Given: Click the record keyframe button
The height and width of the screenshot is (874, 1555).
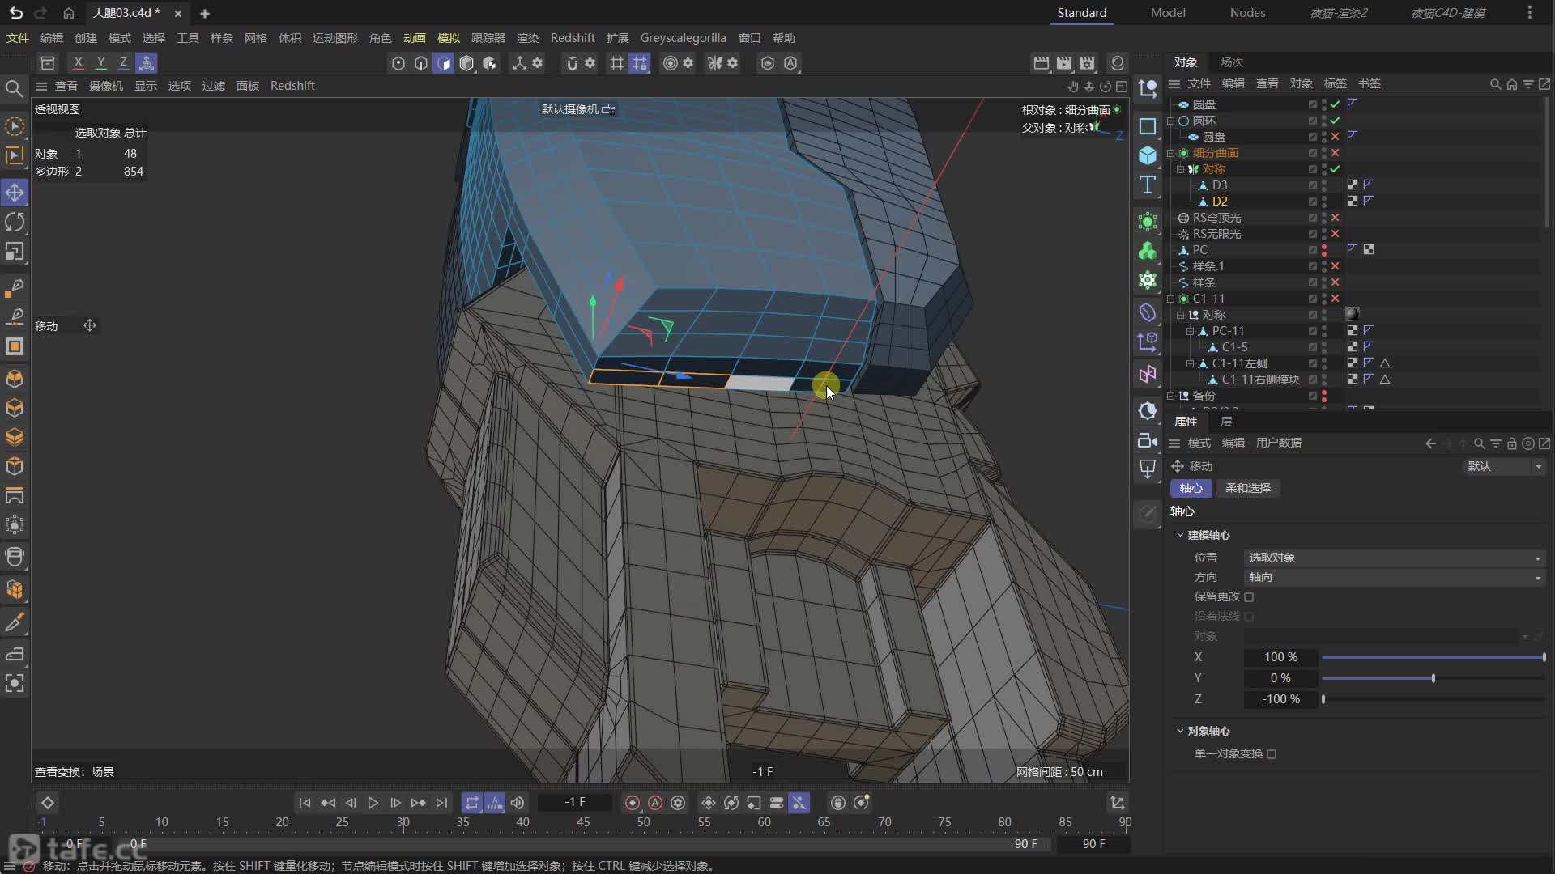Looking at the screenshot, I should coord(633,803).
